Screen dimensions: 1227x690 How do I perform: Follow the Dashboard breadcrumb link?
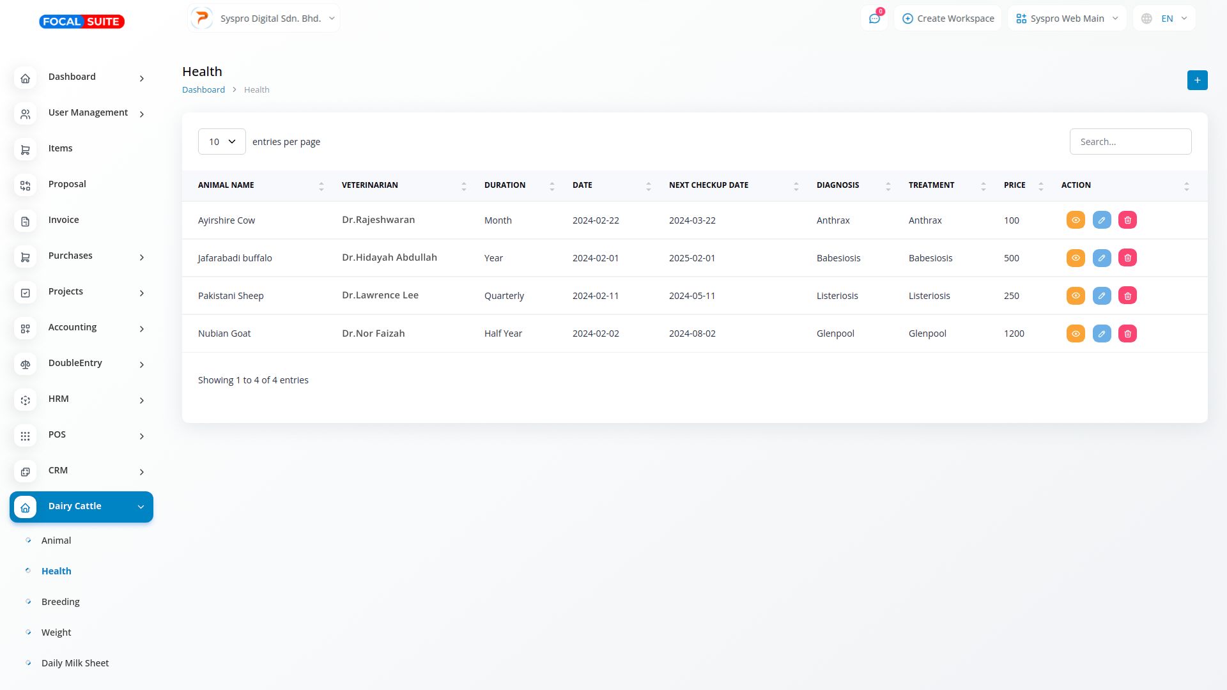[203, 90]
